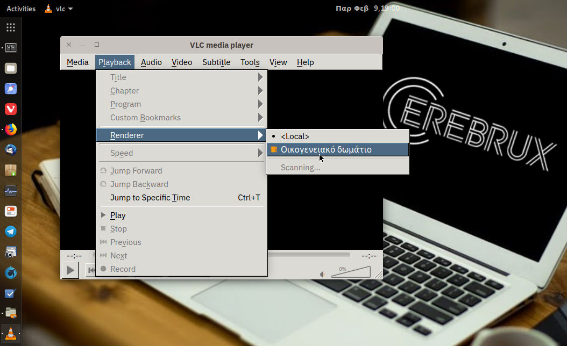567x346 pixels.
Task: Click the play button in VLC's controls
Action: coord(70,270)
